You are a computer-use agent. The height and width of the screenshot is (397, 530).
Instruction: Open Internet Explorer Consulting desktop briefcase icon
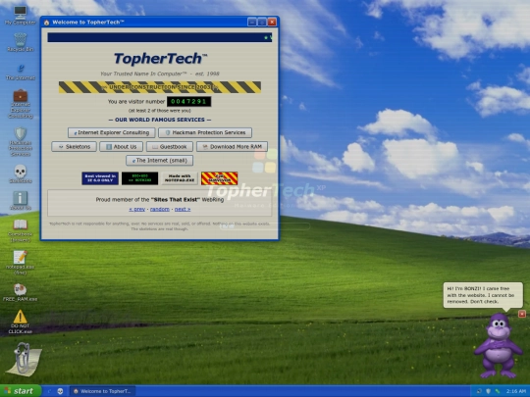tap(21, 103)
